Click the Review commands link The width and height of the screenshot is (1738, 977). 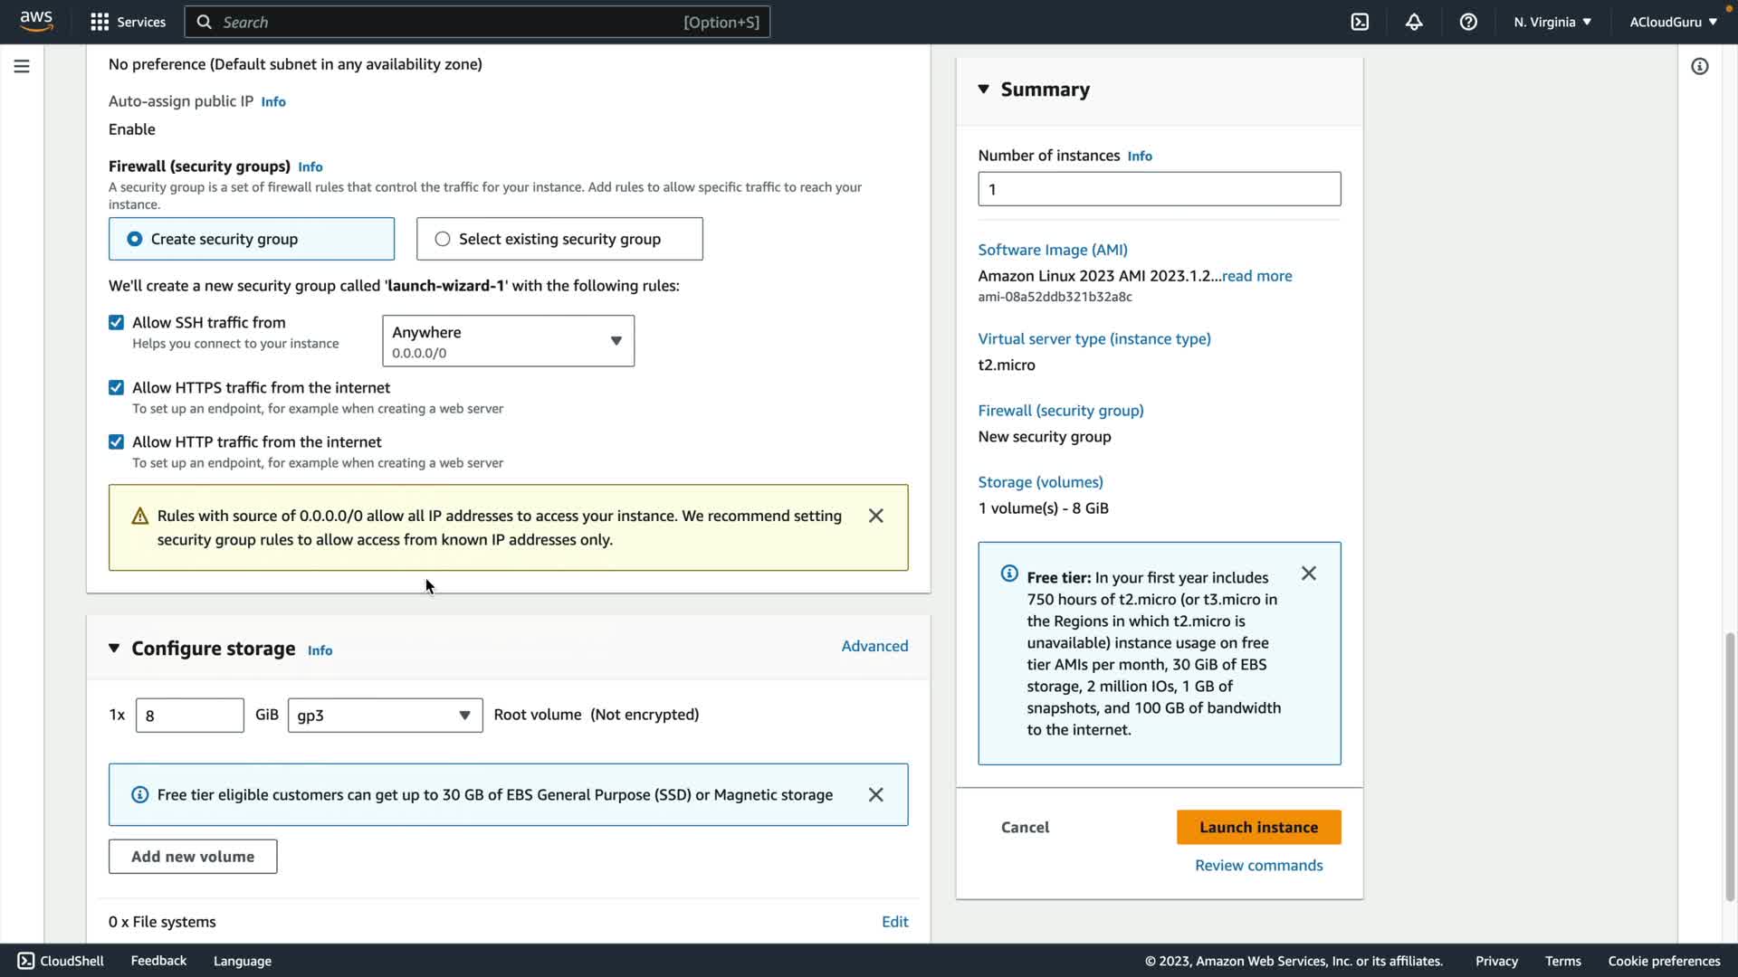click(1258, 865)
